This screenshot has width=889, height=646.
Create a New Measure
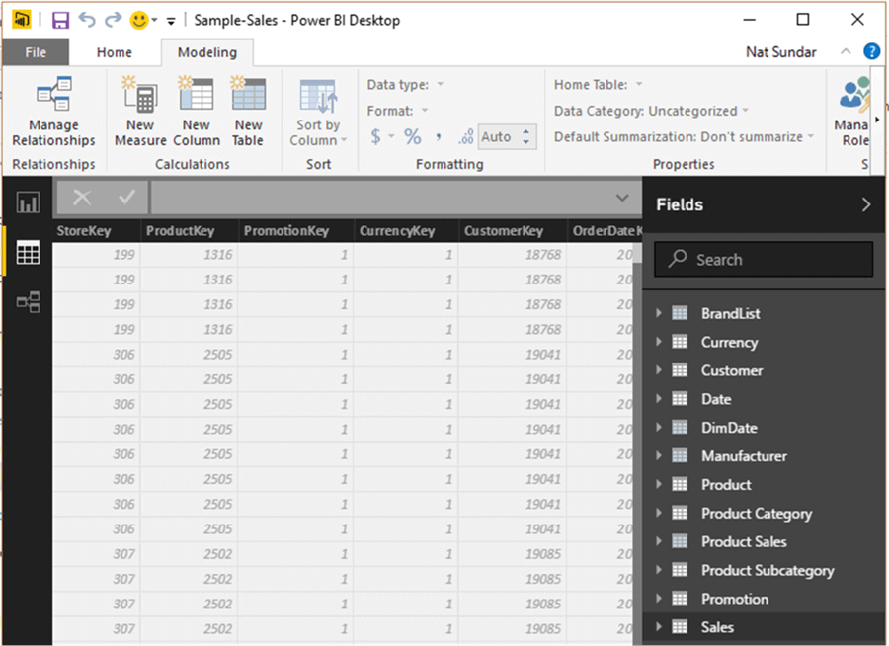point(140,112)
